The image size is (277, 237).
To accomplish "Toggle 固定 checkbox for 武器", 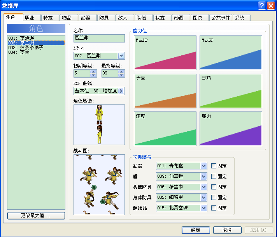I will pos(214,166).
